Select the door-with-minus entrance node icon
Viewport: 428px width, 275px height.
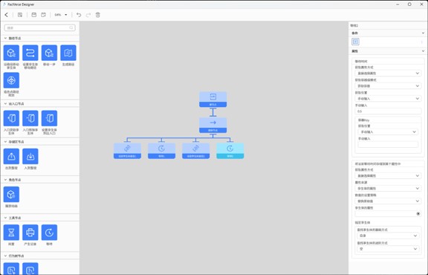[x=30, y=118]
